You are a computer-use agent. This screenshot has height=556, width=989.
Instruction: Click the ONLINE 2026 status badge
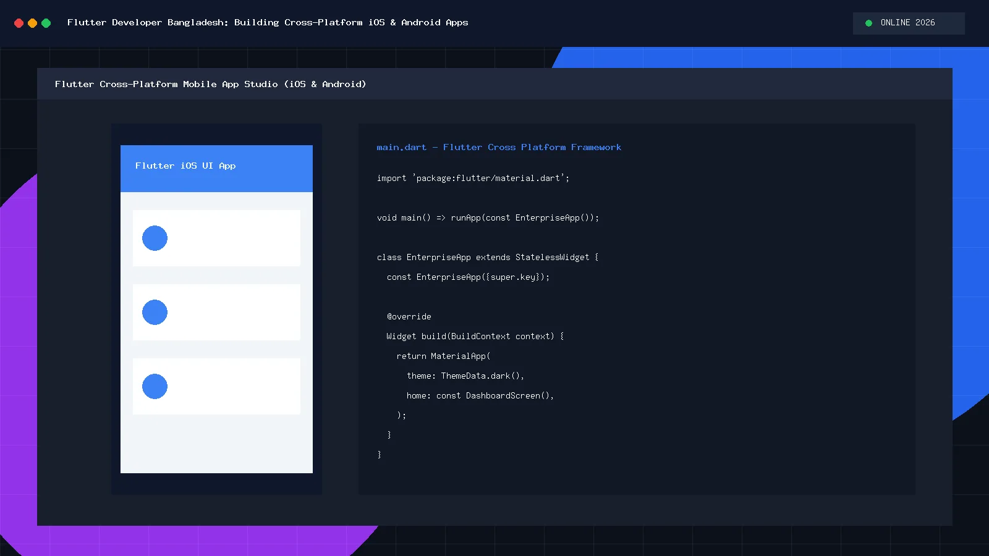point(909,23)
